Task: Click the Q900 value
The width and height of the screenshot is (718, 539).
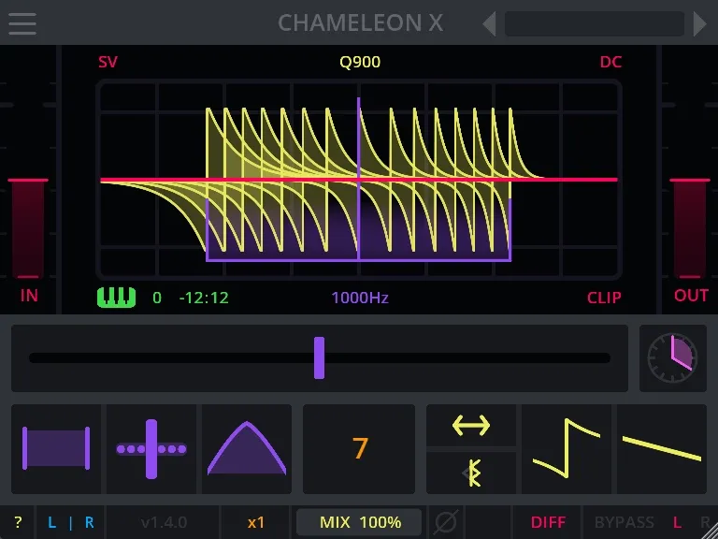Action: click(x=359, y=62)
